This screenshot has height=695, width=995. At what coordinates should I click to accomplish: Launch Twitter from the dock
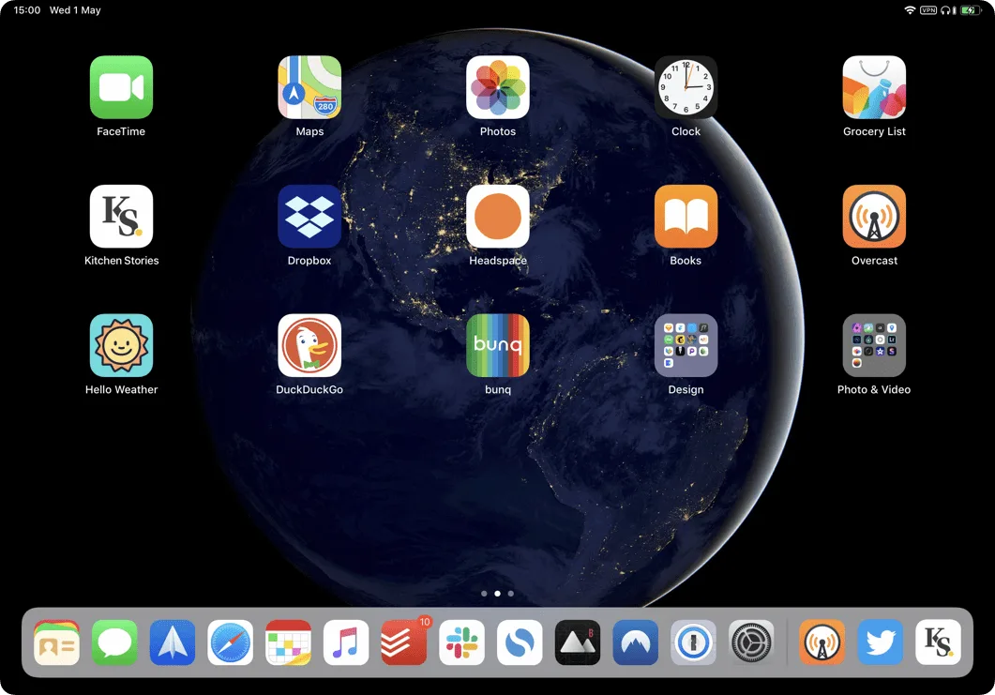tap(881, 642)
